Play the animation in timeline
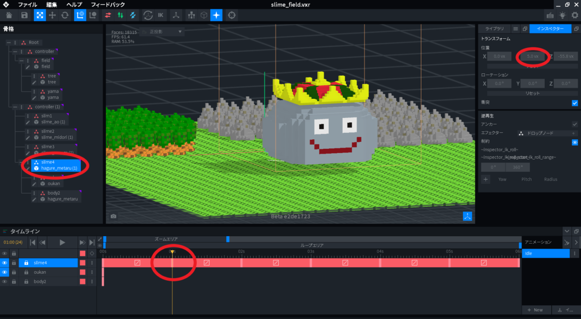Viewport: 581px width, 319px height. tap(62, 242)
